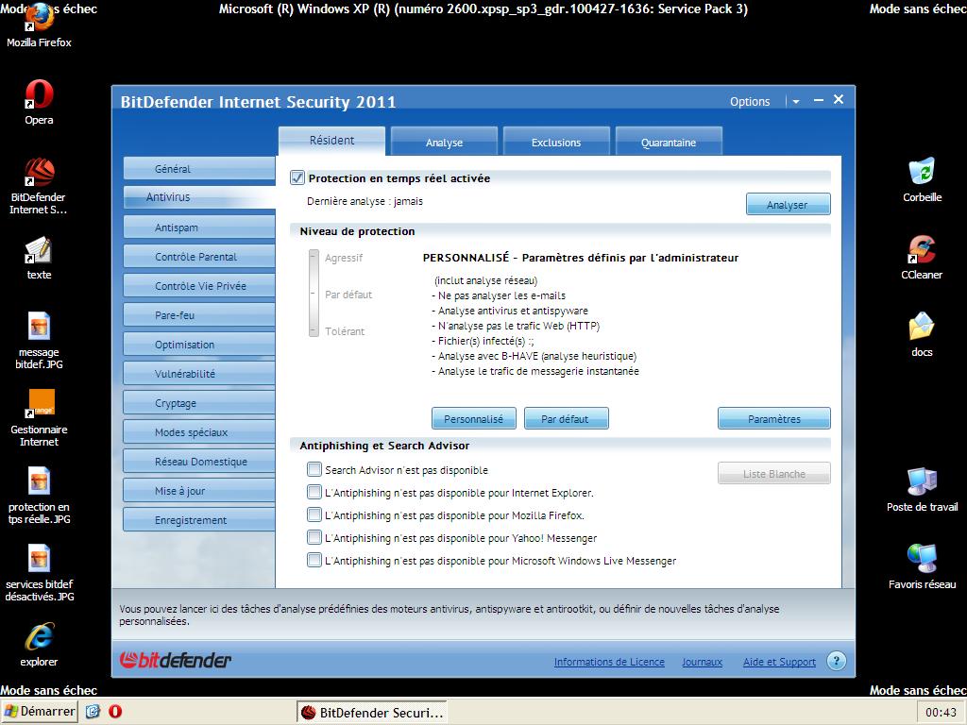
Task: Open the Enregistrement section
Action: [x=199, y=520]
